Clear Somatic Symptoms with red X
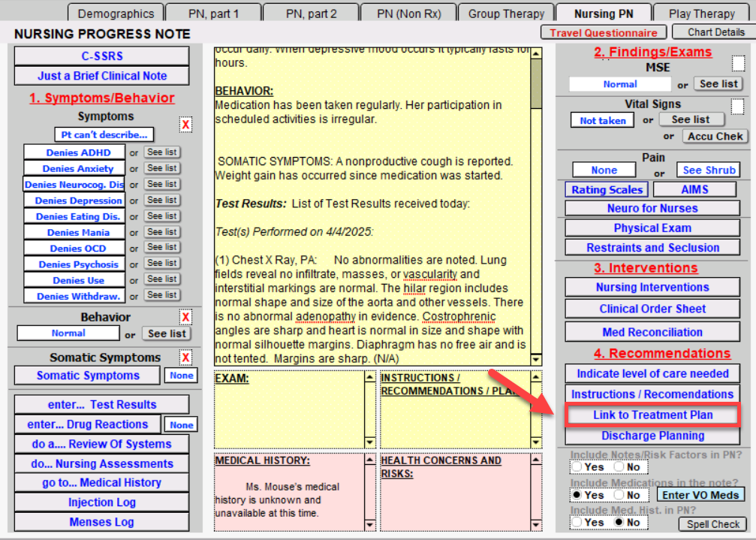This screenshot has width=756, height=540. point(185,357)
